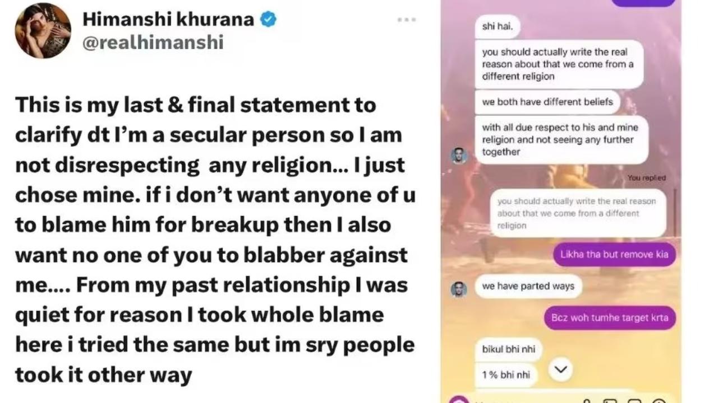
Task: Open the @realhimanshi handle link
Action: [x=153, y=43]
